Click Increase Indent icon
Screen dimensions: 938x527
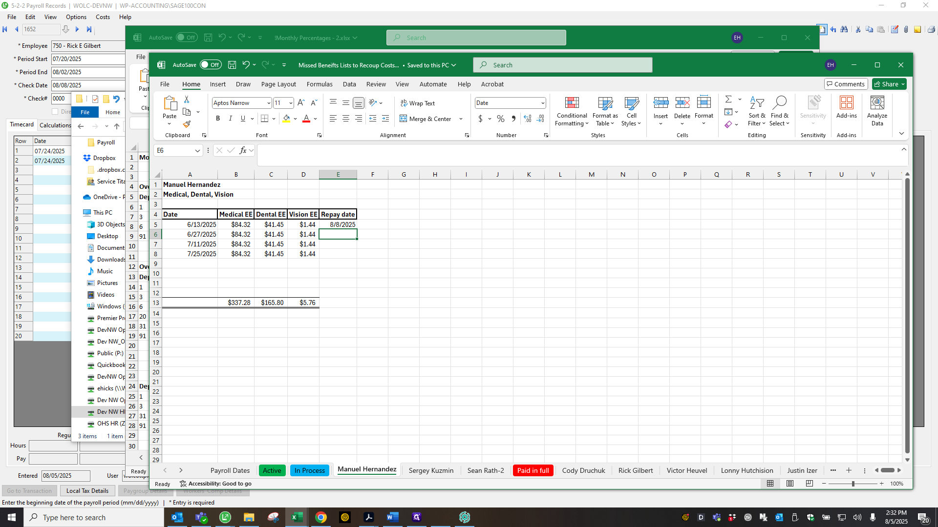385,119
